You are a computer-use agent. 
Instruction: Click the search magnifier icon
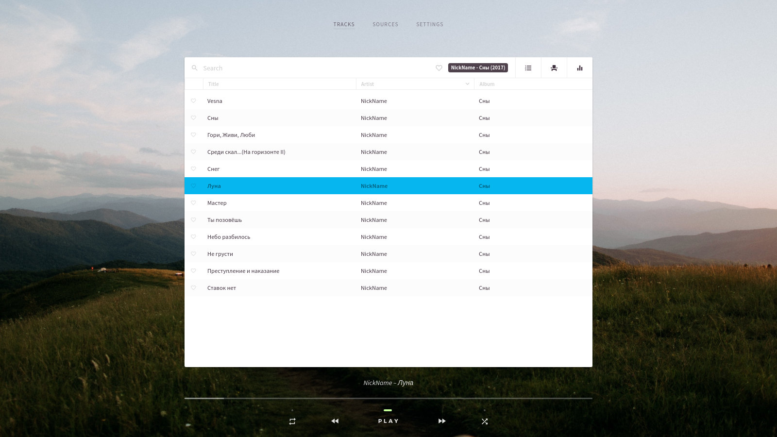(x=194, y=68)
